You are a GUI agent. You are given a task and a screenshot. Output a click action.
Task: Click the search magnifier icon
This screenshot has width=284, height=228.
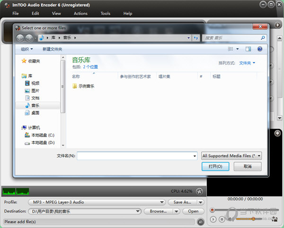click(263, 38)
